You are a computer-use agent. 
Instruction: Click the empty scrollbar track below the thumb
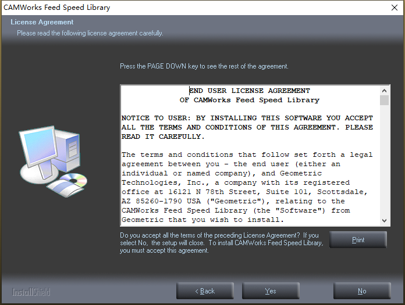(x=384, y=160)
